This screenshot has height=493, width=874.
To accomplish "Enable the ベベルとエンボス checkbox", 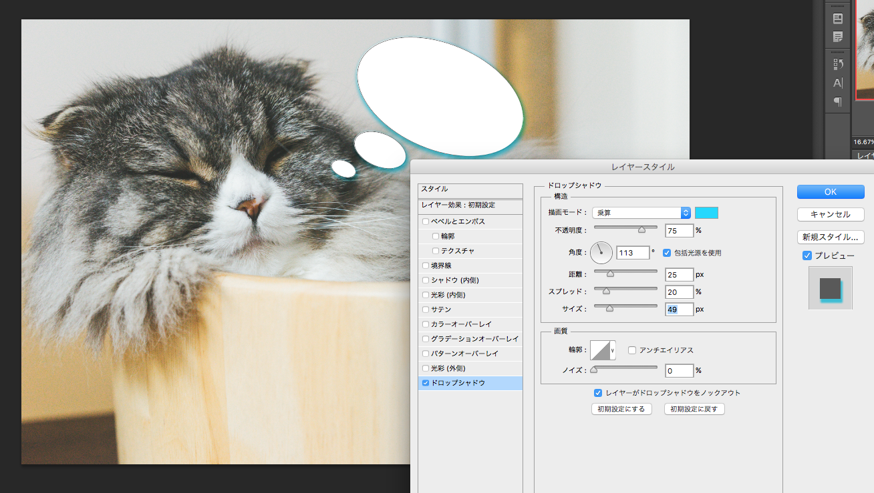I will pyautogui.click(x=426, y=221).
